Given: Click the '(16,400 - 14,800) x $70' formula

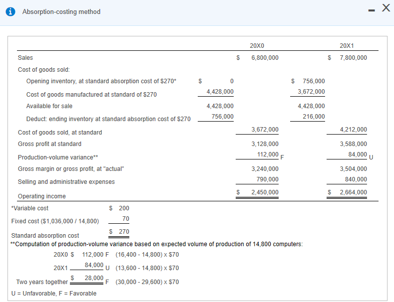Looking at the screenshot, I should (x=147, y=255).
